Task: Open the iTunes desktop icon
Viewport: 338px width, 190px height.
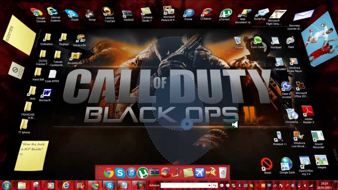Action: tap(188, 13)
